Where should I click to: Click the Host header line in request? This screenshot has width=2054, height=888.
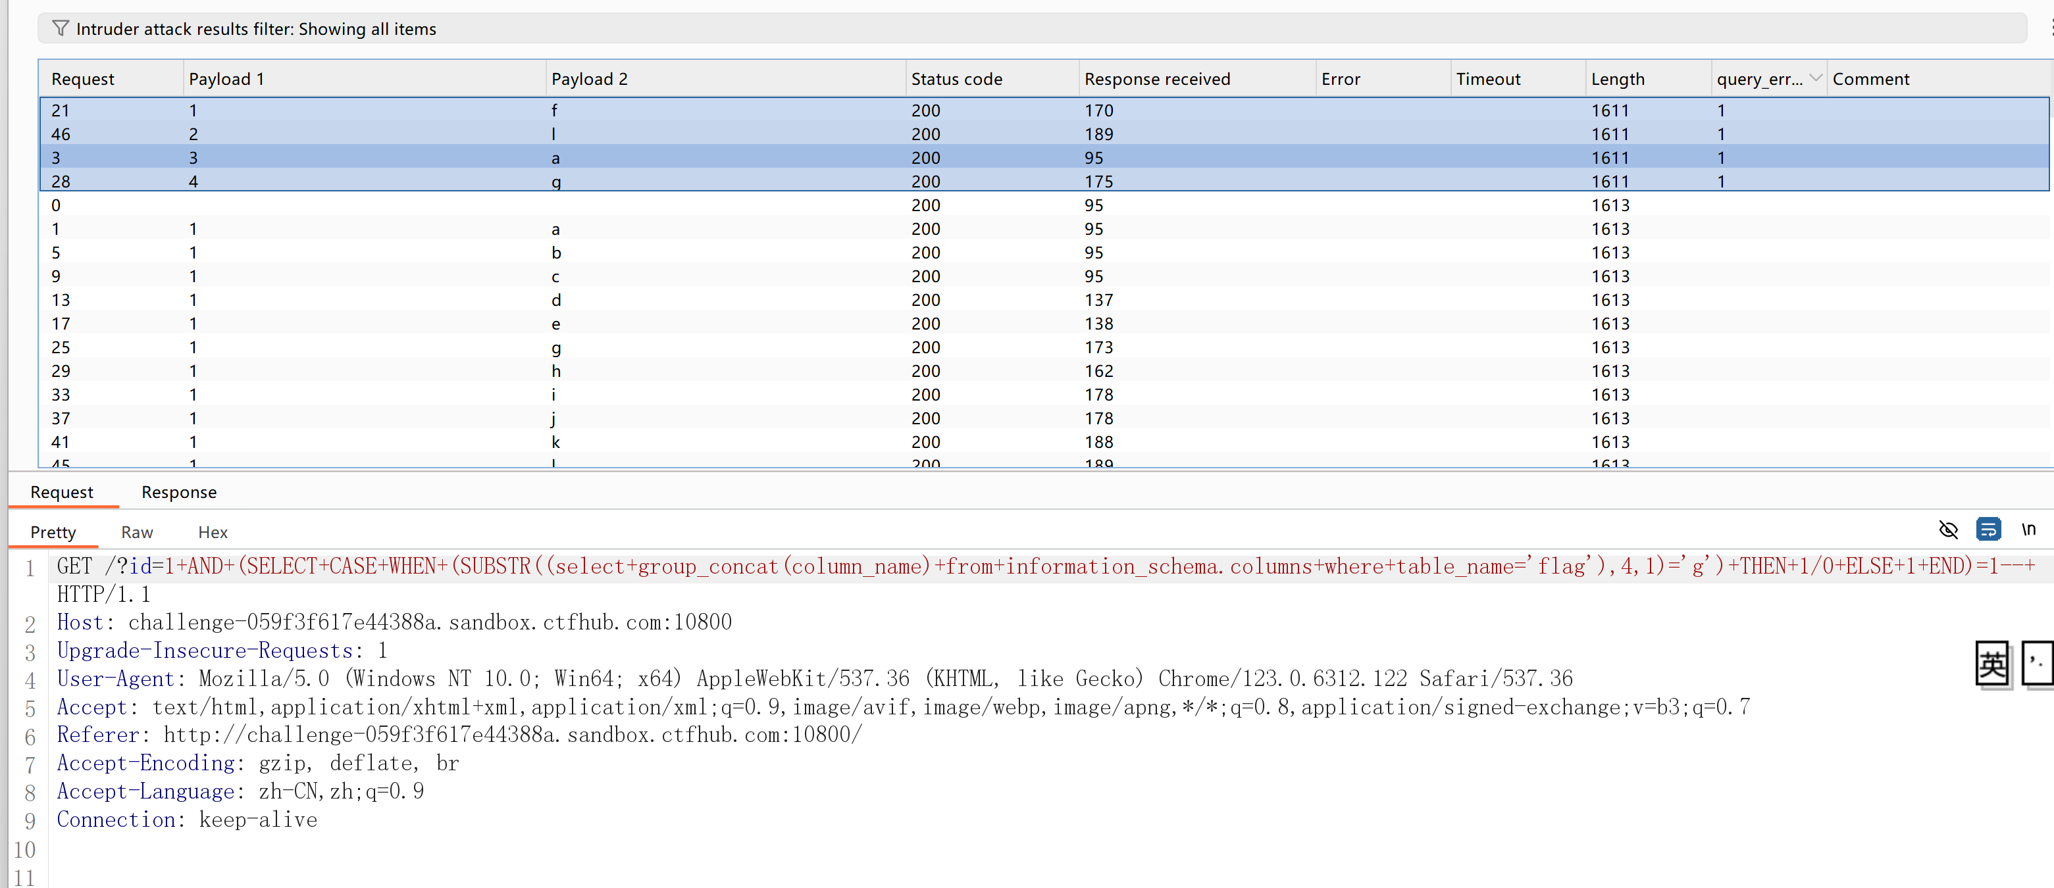coord(394,622)
